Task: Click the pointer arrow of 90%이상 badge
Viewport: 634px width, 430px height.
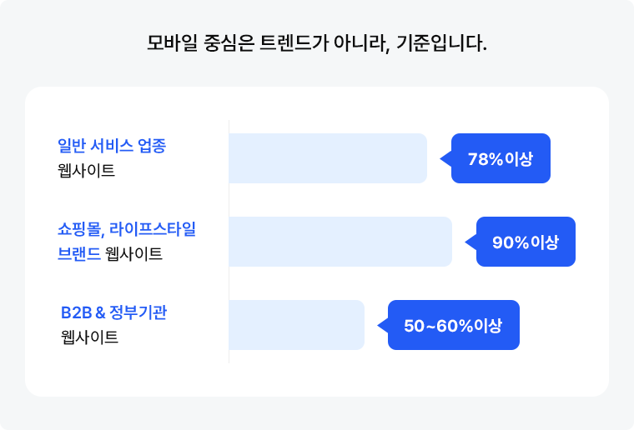Action: click(470, 242)
